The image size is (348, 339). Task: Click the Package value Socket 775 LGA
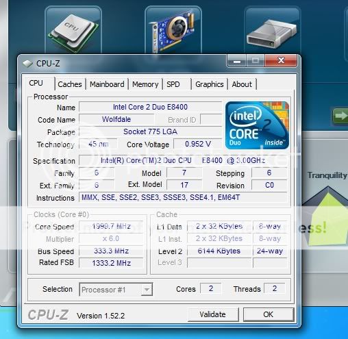tap(150, 131)
